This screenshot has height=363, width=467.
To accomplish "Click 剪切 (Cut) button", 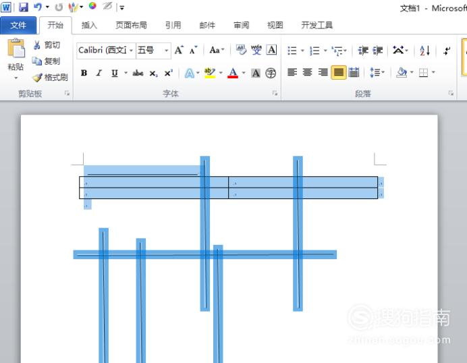I will 47,45.
